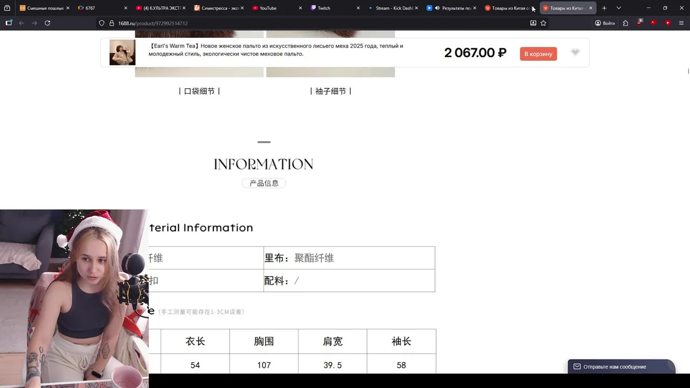Click the 39.5 value cell
Screen dimensions: 690x388
(333, 364)
